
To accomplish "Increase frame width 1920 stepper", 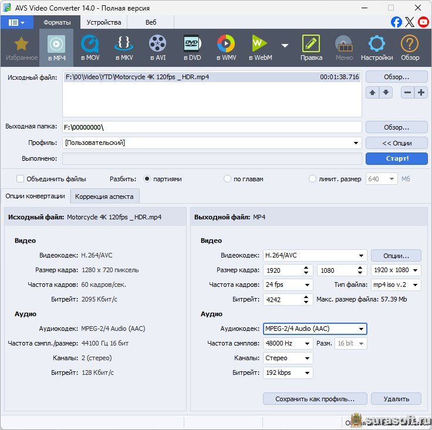I will click(306, 268).
